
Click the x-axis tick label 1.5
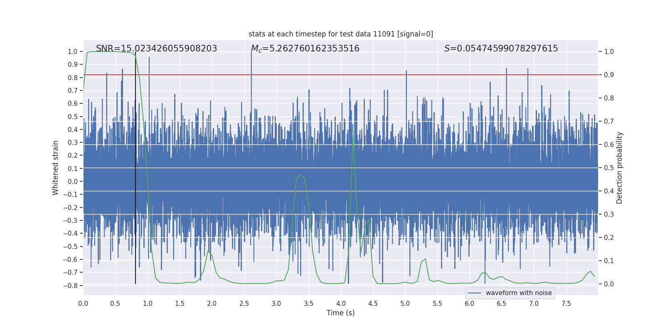180,303
